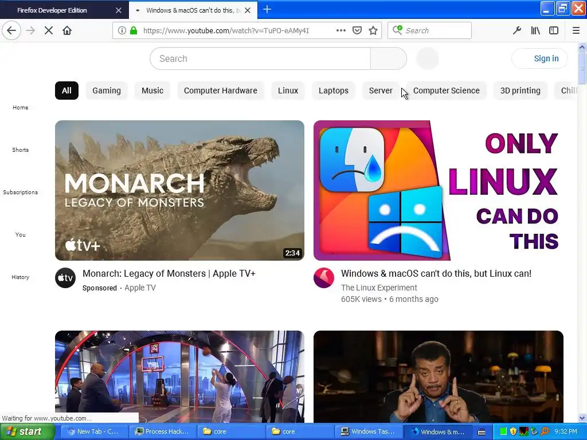Click the forward navigation arrow
Image resolution: width=587 pixels, height=440 pixels.
tap(30, 30)
